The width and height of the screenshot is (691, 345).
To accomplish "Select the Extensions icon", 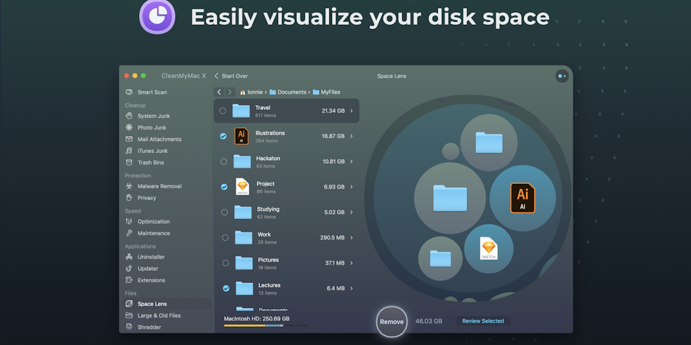I will 129,280.
